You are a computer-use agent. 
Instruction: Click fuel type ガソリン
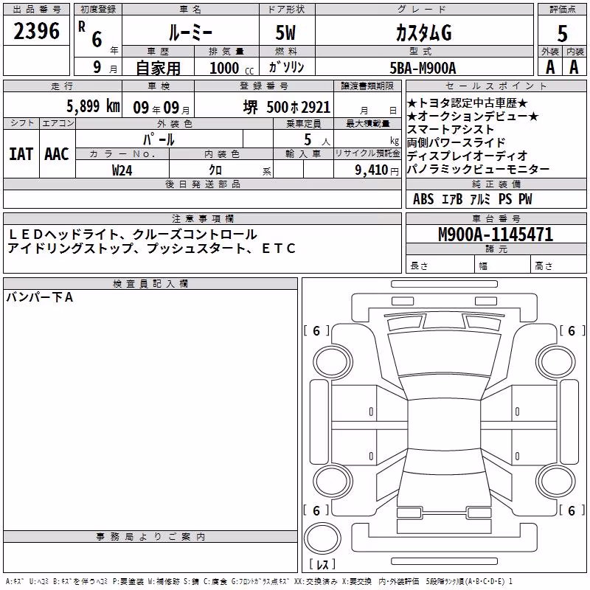(x=286, y=67)
